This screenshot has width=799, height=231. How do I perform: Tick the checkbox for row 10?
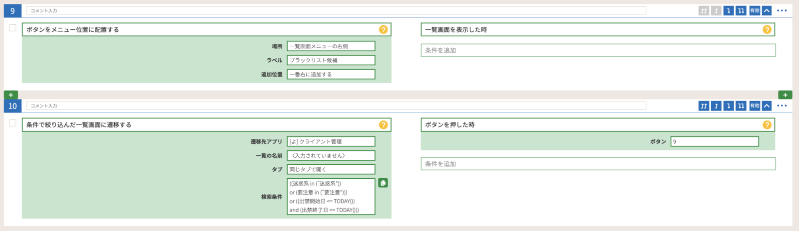click(13, 123)
